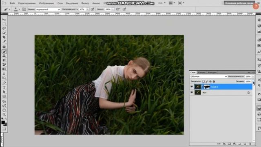Image resolution: width=261 pixels, height=147 pixels.
Task: Select the Eyedropper tool
Action: point(4,42)
